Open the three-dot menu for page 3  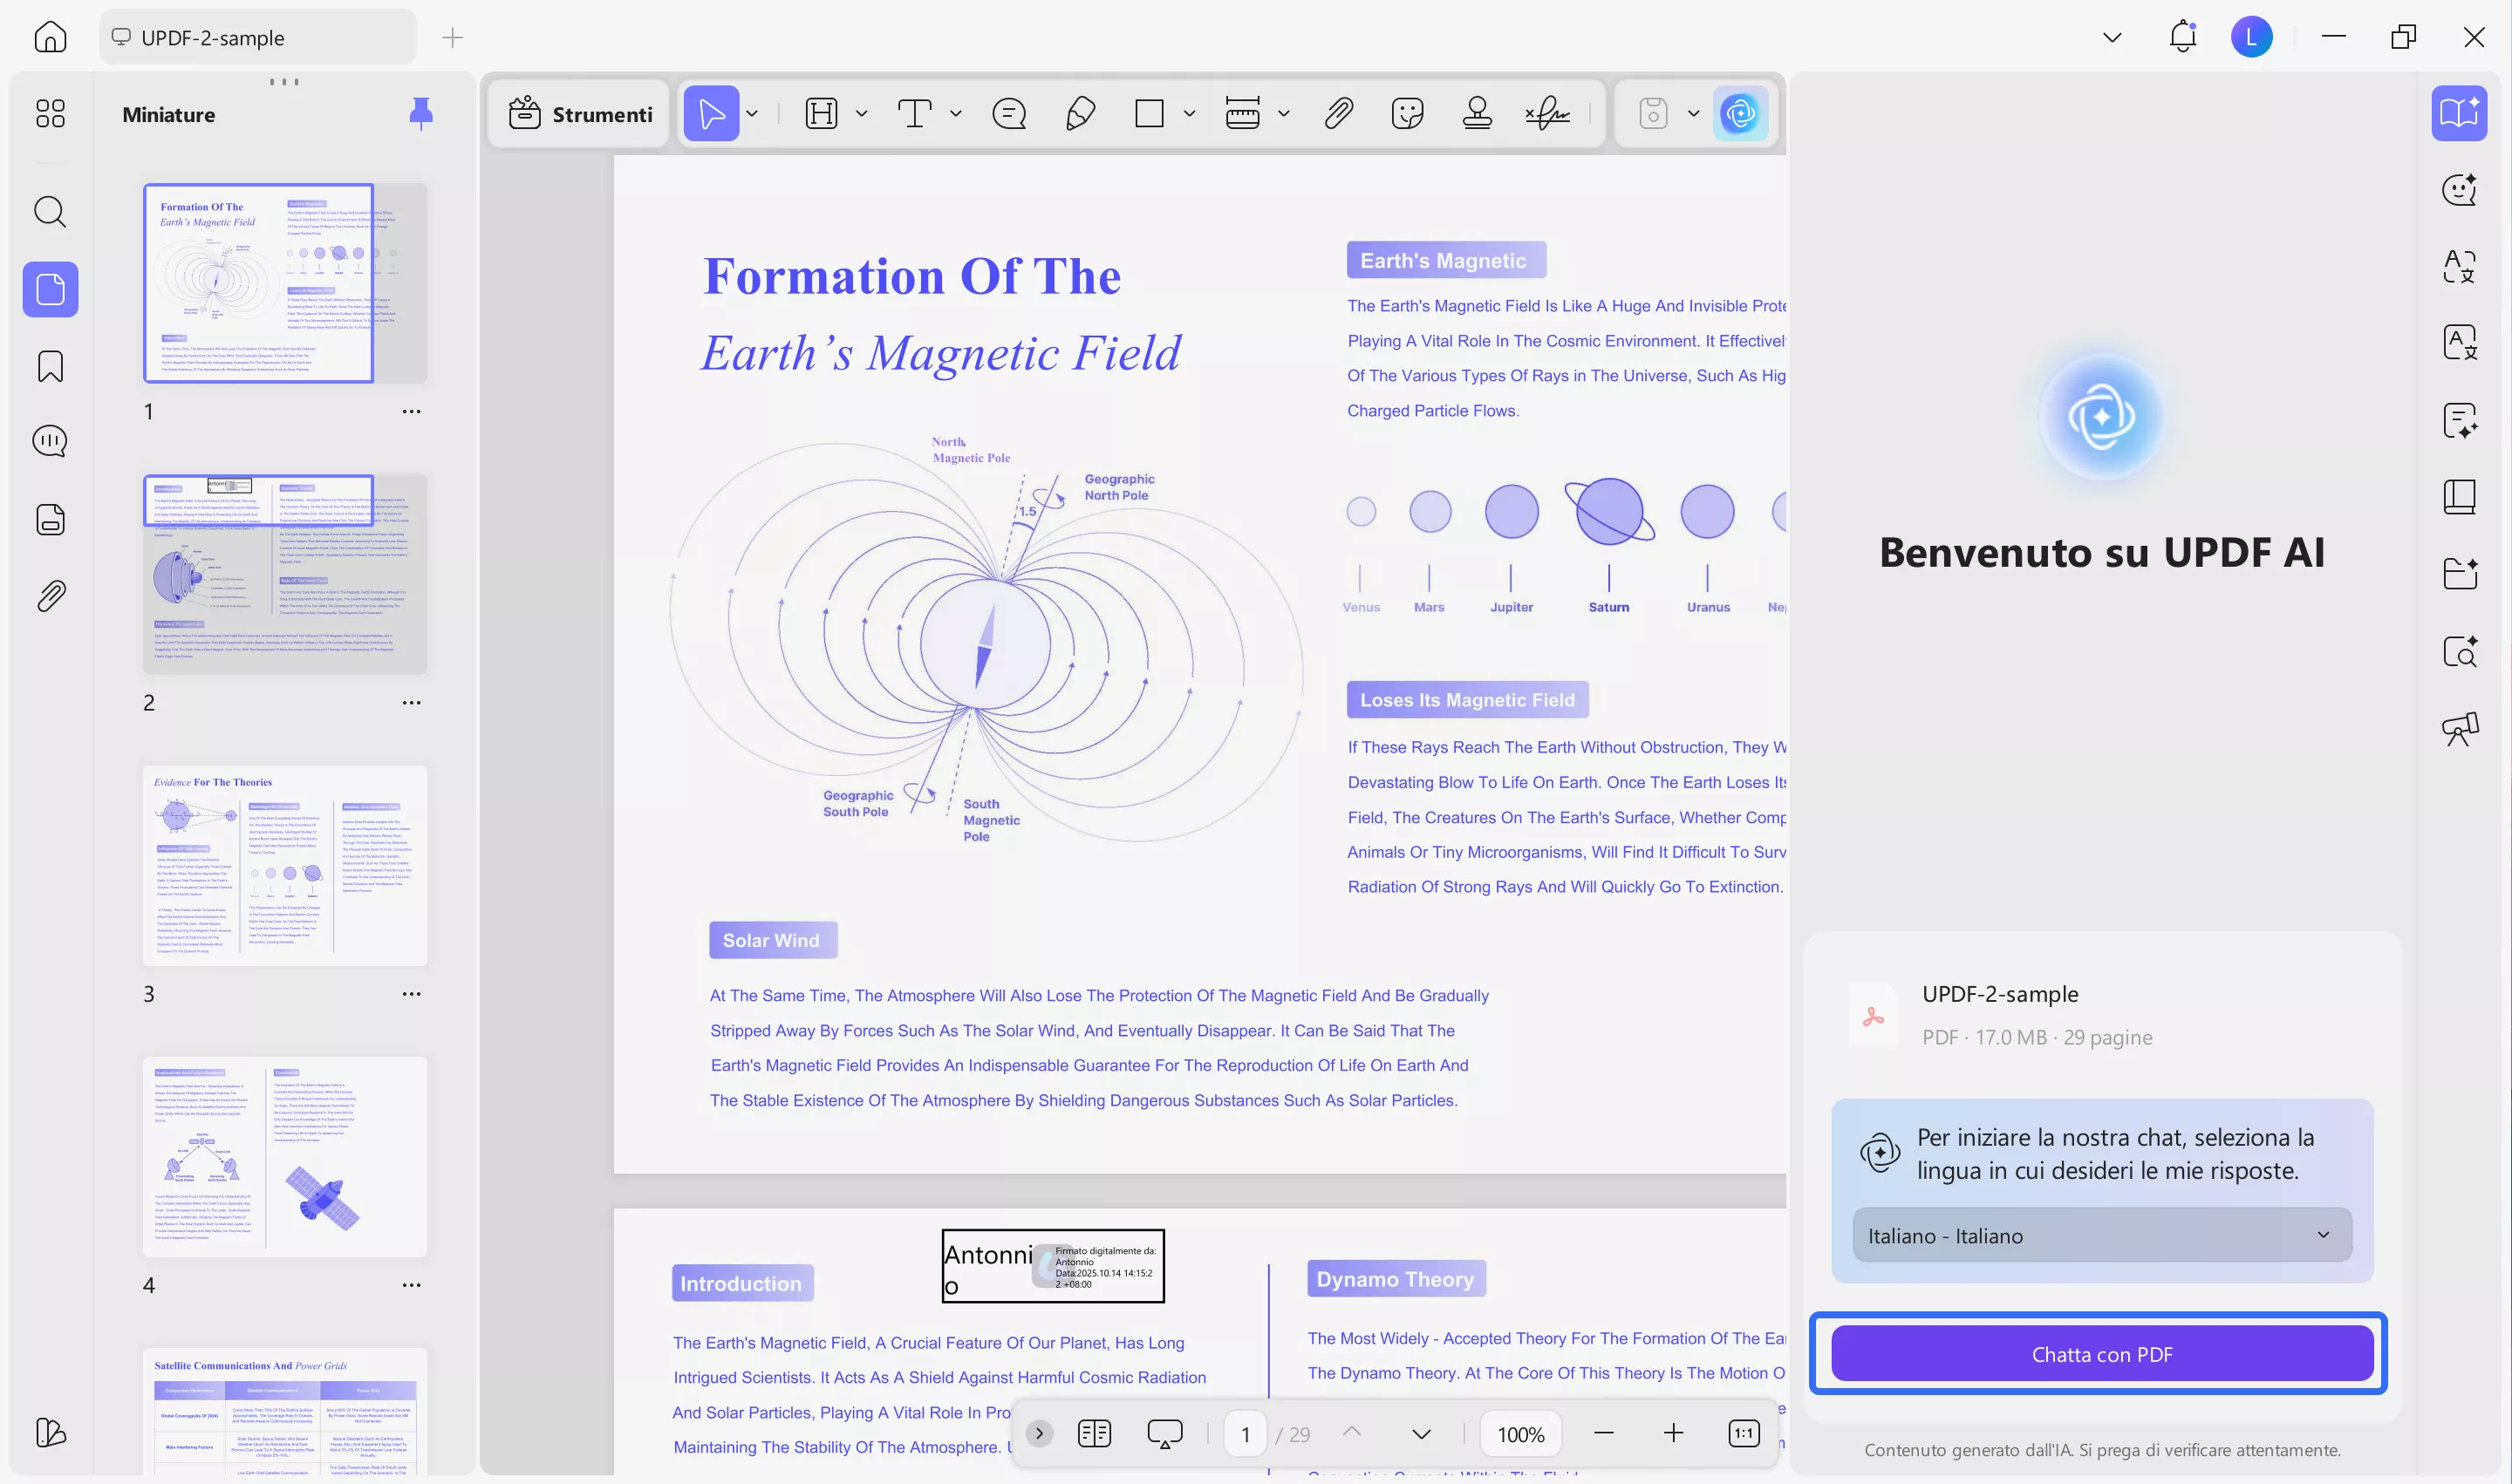click(x=411, y=993)
